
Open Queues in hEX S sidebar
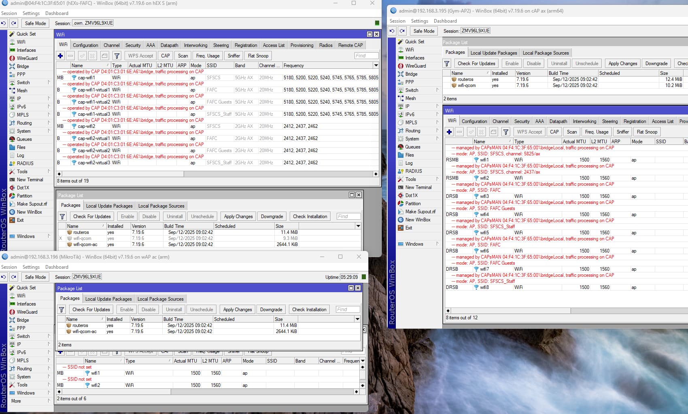(x=24, y=139)
